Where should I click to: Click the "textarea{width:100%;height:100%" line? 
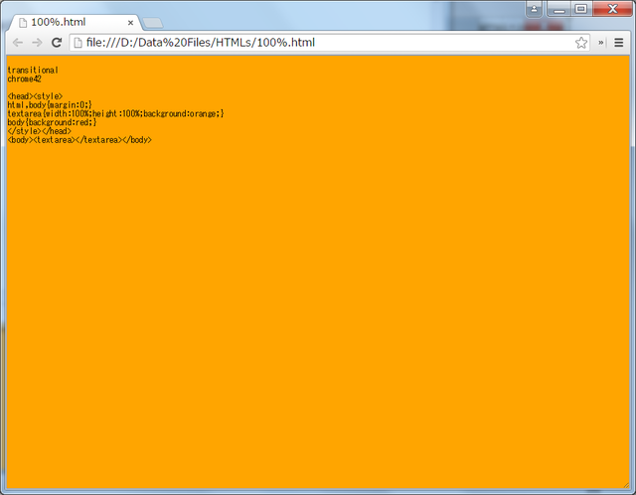point(115,114)
